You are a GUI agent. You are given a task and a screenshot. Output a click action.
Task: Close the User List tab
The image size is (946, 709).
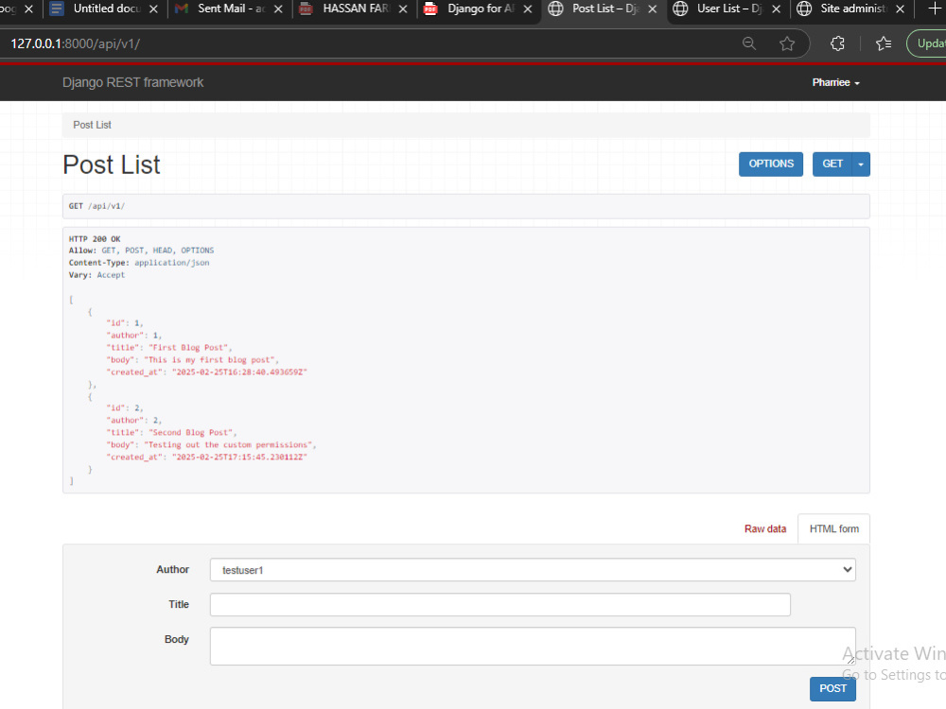[777, 9]
